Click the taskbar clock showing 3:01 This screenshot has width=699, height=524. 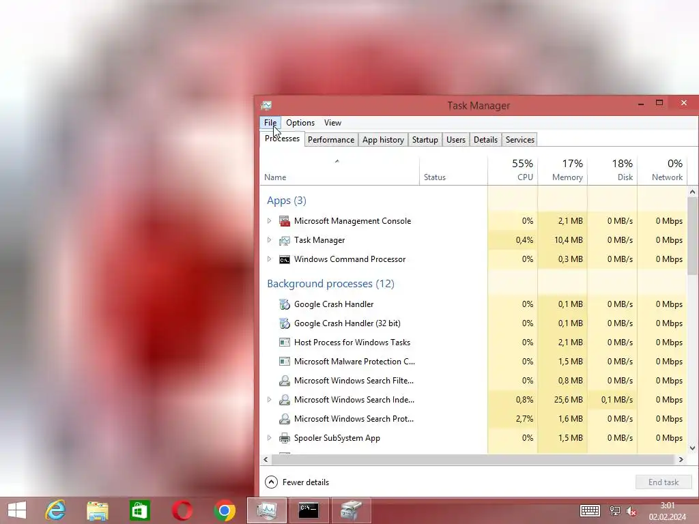668,506
